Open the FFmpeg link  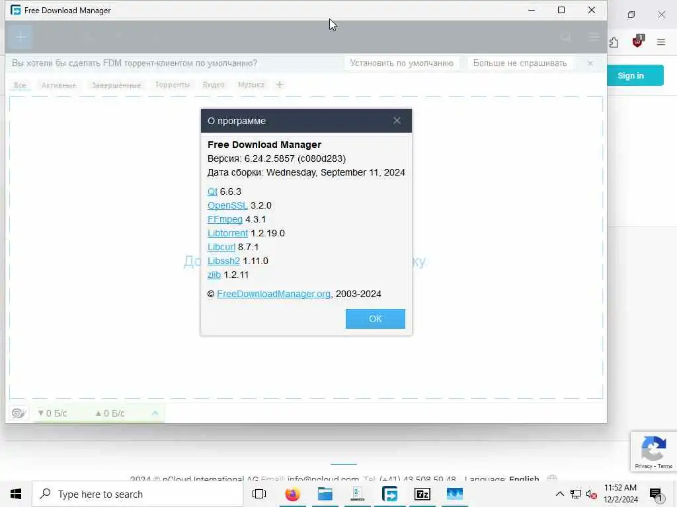click(225, 219)
